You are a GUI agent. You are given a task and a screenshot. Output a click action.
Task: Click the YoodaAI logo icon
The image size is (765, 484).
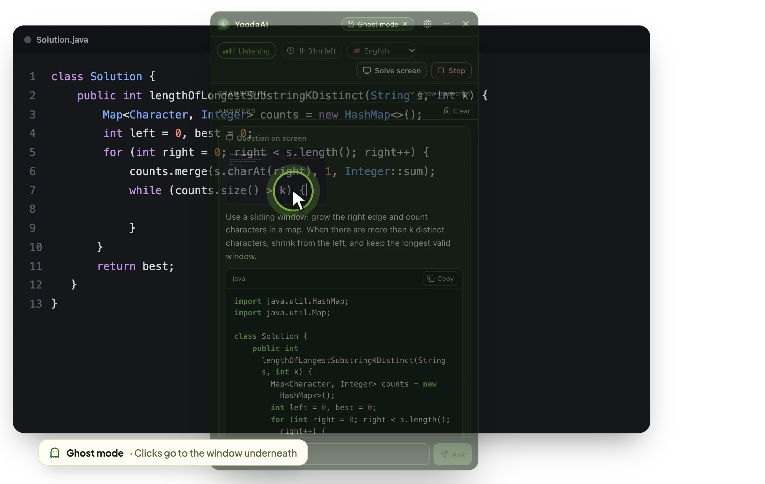224,24
